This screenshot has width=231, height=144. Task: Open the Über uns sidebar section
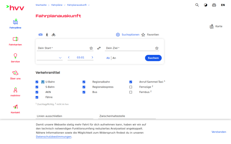tap(15, 75)
